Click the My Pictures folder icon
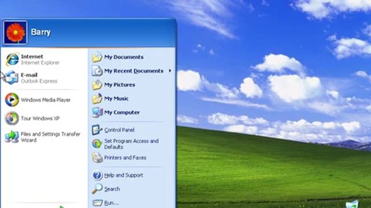Screen dimensions: 371x208 97,85
